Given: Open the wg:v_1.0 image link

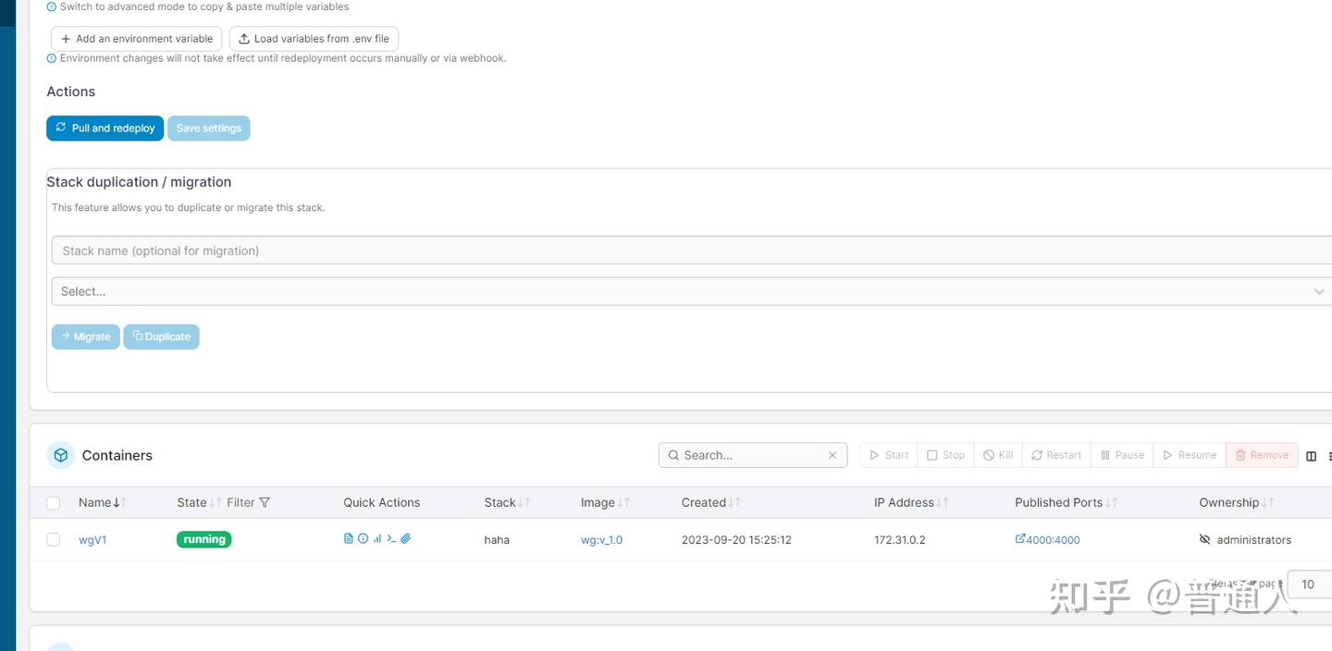Looking at the screenshot, I should (601, 540).
